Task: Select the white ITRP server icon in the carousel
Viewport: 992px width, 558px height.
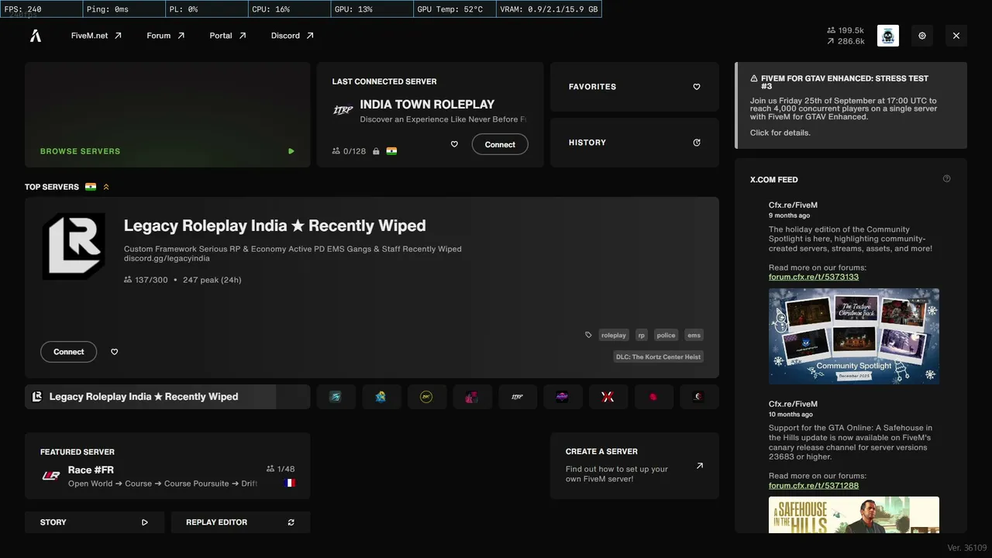Action: (x=517, y=397)
